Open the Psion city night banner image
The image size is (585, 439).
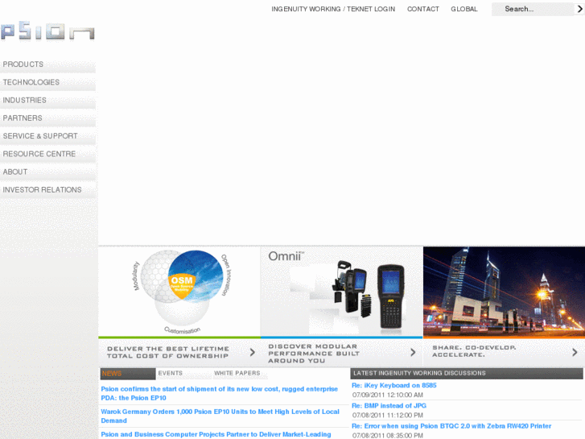tap(504, 292)
